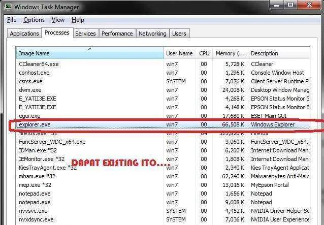Select the KiesTrayAgent.exe *32 process

(163, 168)
